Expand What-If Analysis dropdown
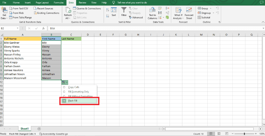Viewport: 265px width, 136px height. pyautogui.click(x=183, y=18)
